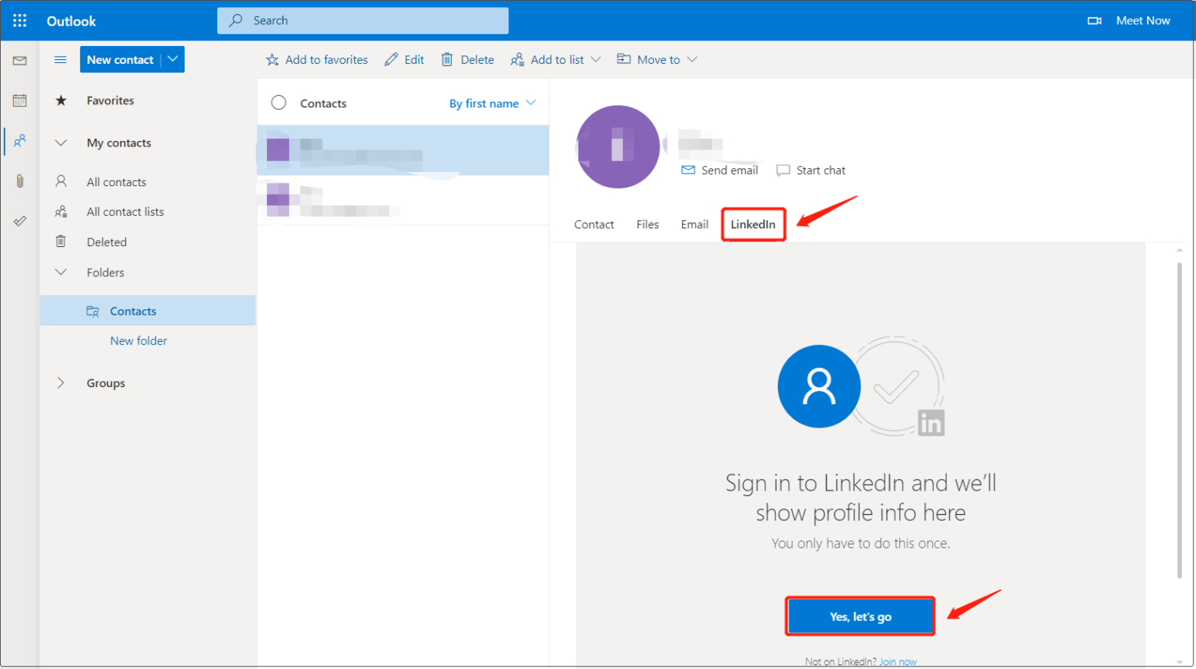Open Mail from the left rail

coord(20,61)
